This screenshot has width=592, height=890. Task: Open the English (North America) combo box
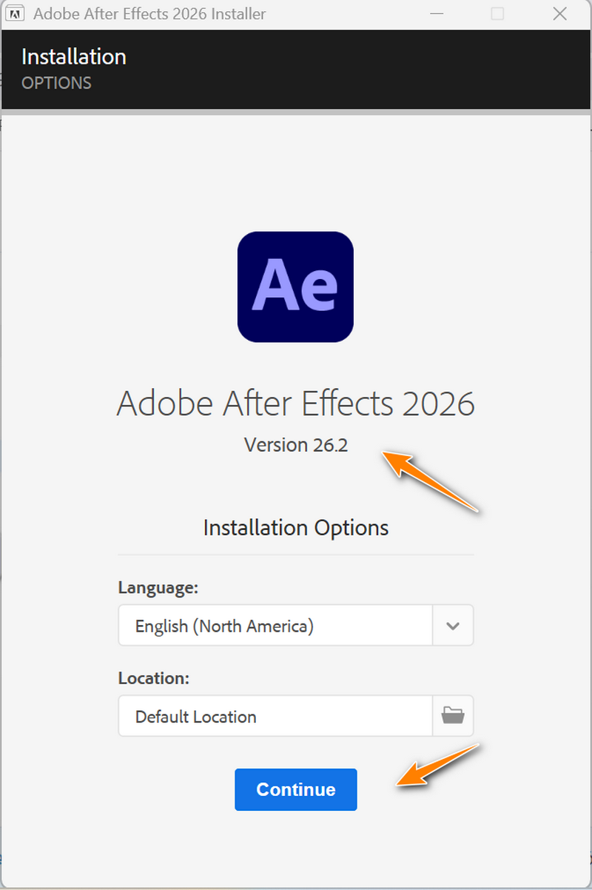(275, 626)
